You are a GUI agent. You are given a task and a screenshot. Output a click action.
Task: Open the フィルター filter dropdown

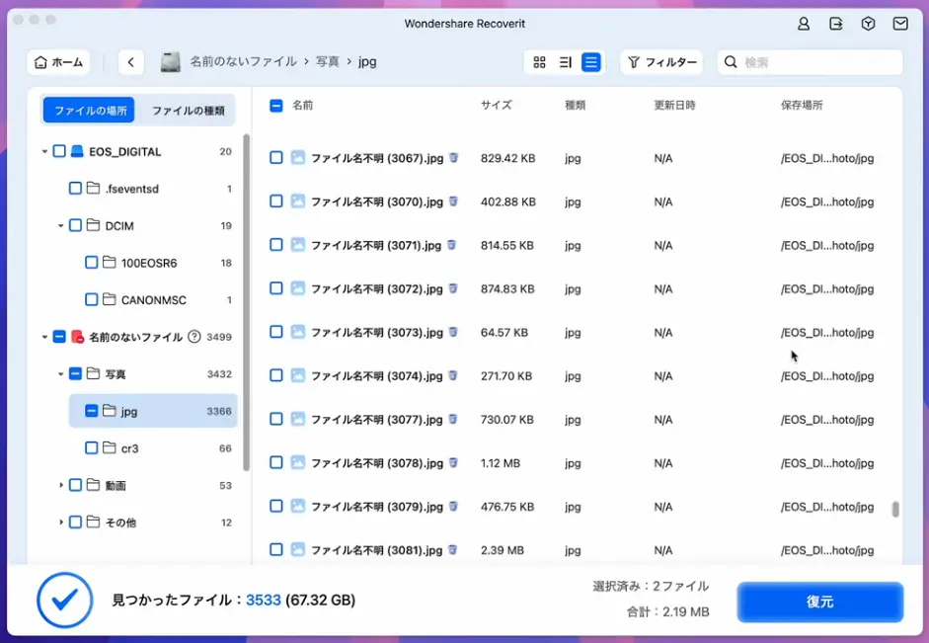(x=661, y=62)
